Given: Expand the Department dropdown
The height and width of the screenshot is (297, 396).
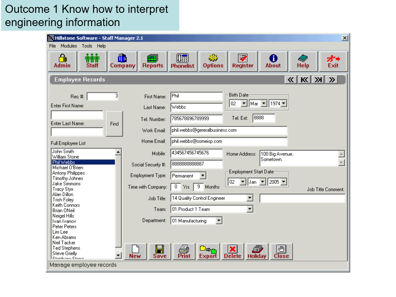Looking at the screenshot, I should tap(219, 221).
